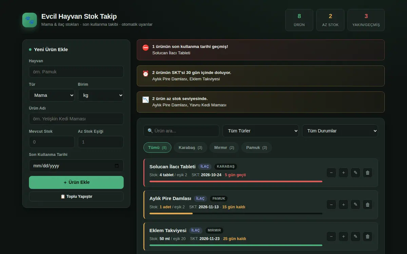
Task: Decrease stock of Eklem Takviyesi
Action: coord(331,236)
